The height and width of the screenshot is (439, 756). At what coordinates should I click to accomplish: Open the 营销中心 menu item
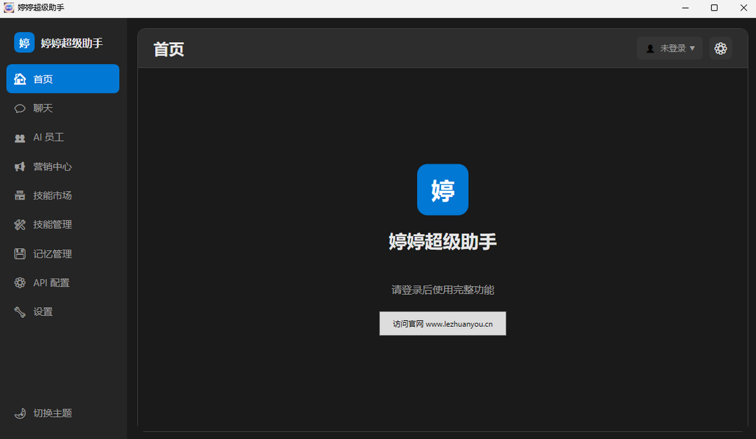click(63, 166)
